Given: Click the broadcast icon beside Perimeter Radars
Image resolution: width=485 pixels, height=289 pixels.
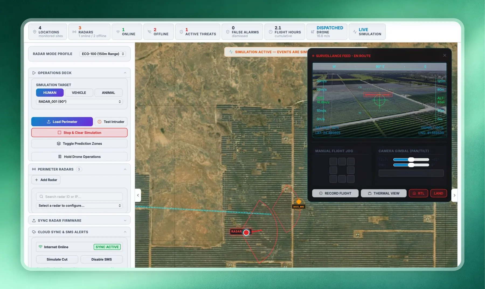Looking at the screenshot, I should pyautogui.click(x=34, y=169).
